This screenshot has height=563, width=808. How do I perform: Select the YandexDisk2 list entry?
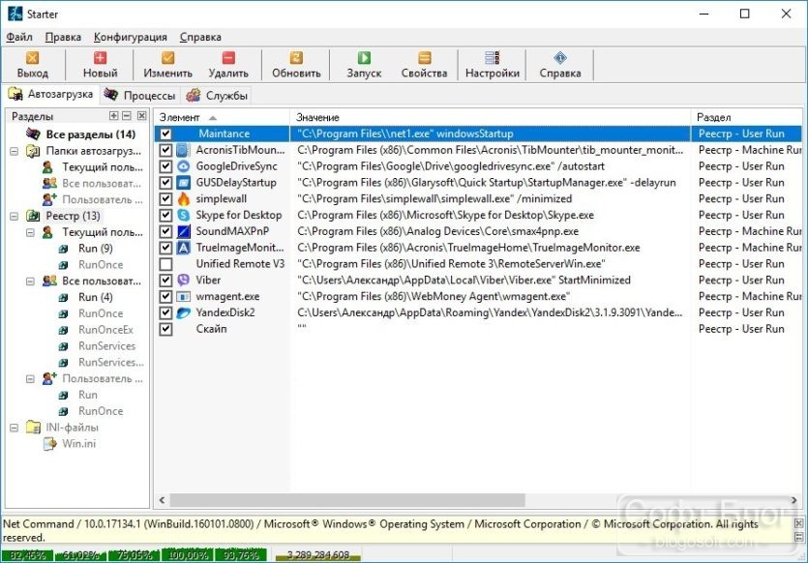[x=225, y=312]
